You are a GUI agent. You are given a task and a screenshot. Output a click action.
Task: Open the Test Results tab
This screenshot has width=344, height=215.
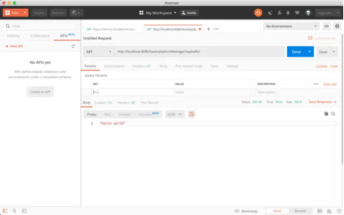(x=149, y=103)
